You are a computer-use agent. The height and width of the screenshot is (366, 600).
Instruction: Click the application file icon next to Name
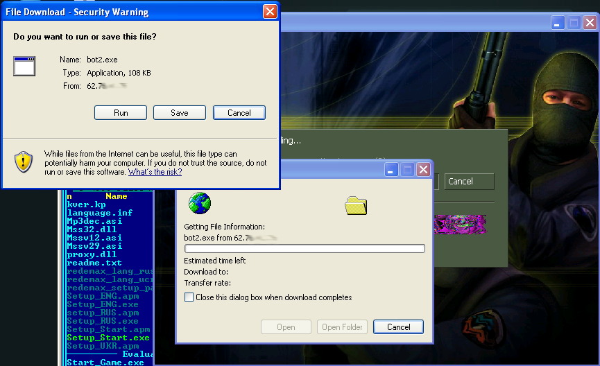click(24, 66)
